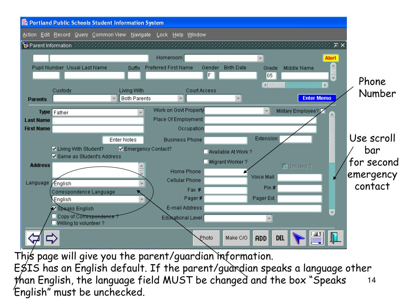This screenshot has height=300, width=400.
Task: Click the Occupation field
Action: [x=260, y=129]
